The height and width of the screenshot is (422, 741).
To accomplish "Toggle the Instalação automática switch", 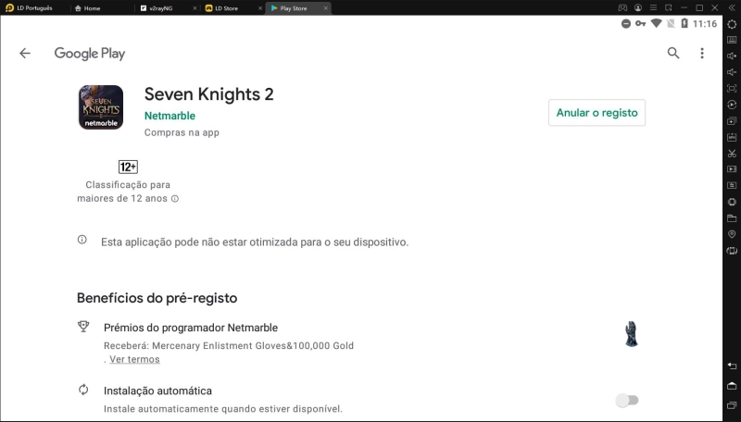I will [627, 401].
